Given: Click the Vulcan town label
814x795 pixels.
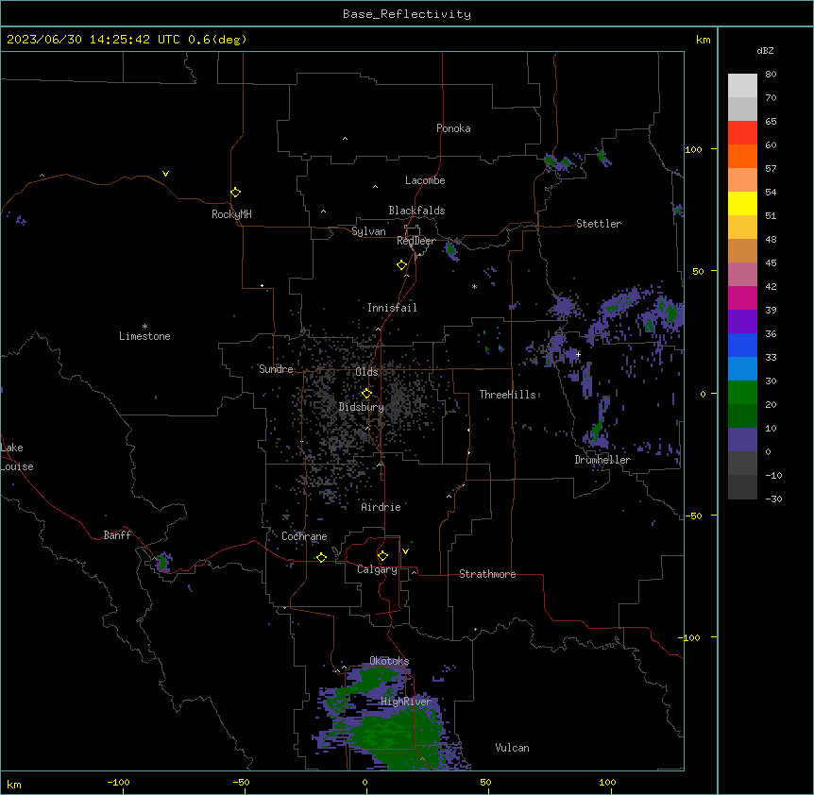Looking at the screenshot, I should tap(512, 748).
